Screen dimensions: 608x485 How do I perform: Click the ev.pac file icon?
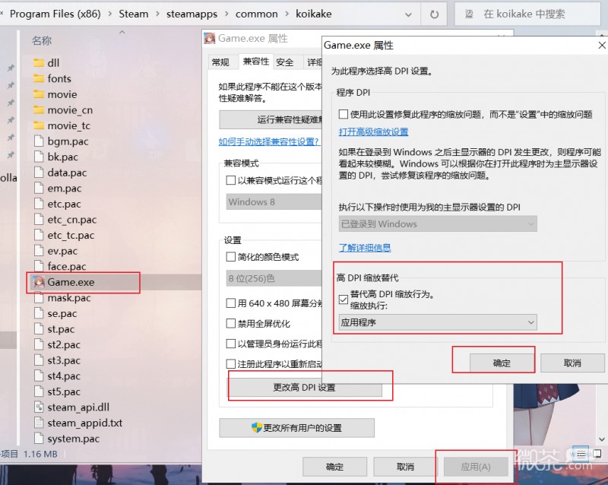39,251
